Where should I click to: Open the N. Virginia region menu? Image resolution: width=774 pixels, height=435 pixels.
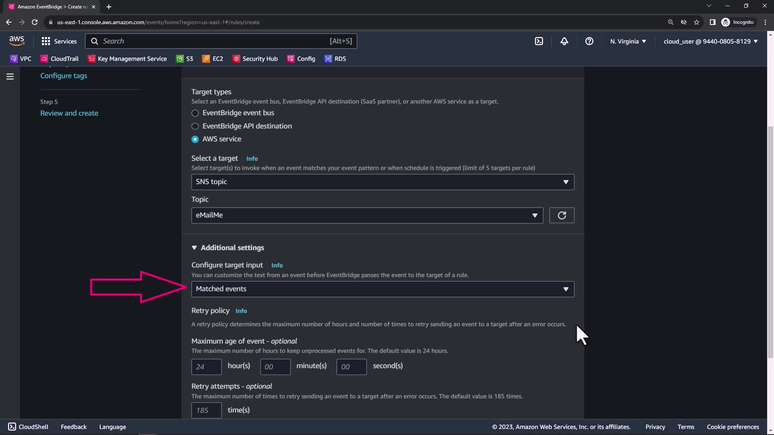tap(628, 41)
